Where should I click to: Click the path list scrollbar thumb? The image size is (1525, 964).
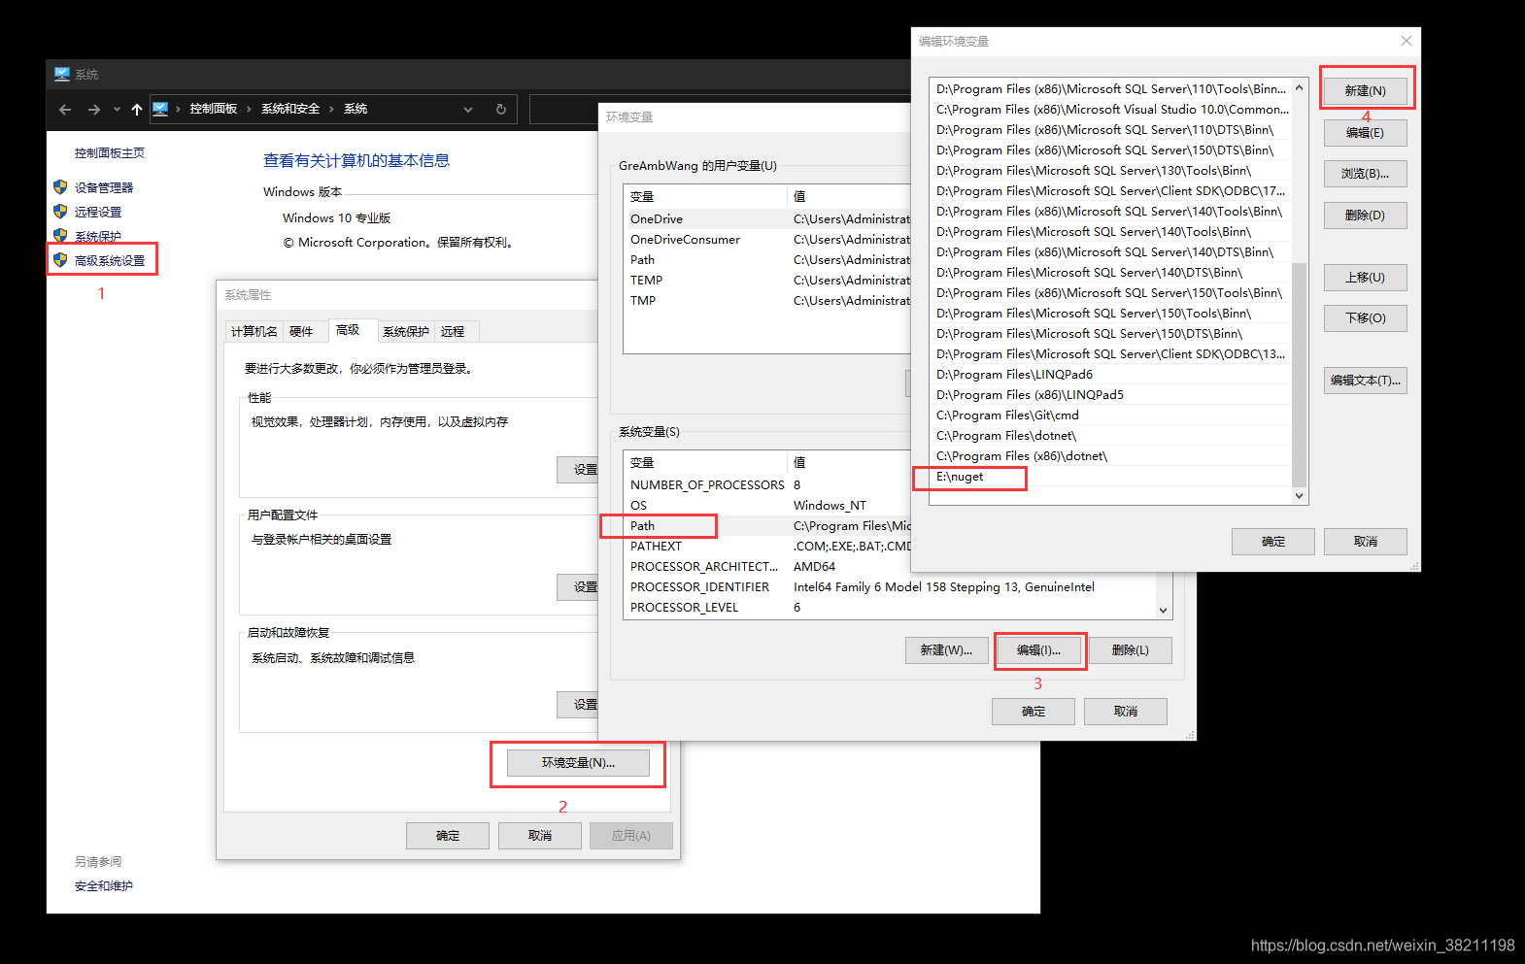coord(1300,374)
